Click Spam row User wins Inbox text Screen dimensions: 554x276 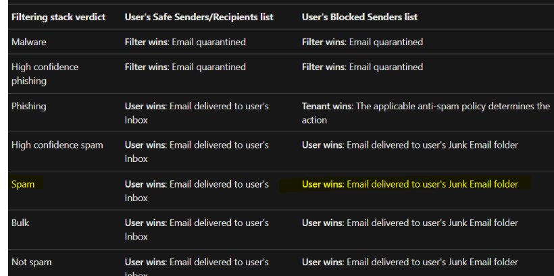pyautogui.click(x=197, y=191)
